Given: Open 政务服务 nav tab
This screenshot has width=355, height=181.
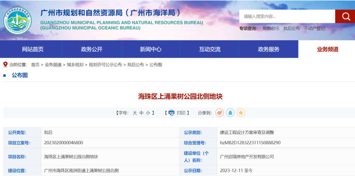Looking at the screenshot, I should coord(269,49).
